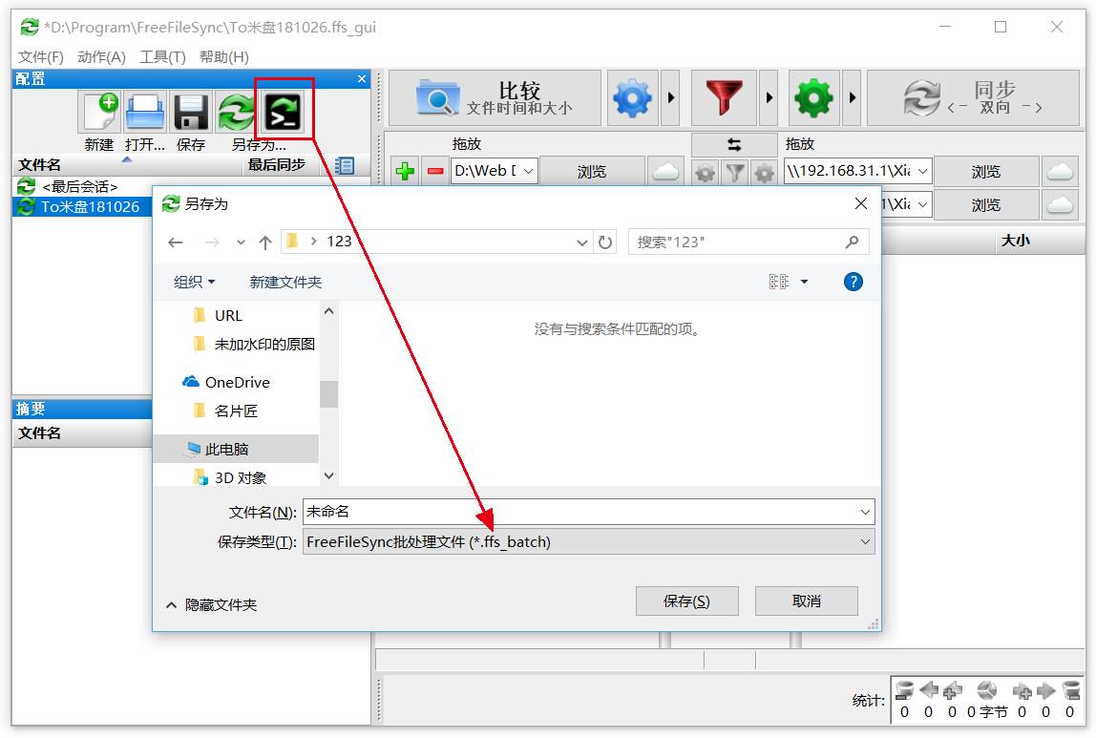Access online storage via cloud icon
Viewport: 1096px width, 738px height.
pos(665,170)
